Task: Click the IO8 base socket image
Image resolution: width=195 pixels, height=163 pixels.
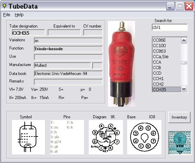Action: point(144,137)
